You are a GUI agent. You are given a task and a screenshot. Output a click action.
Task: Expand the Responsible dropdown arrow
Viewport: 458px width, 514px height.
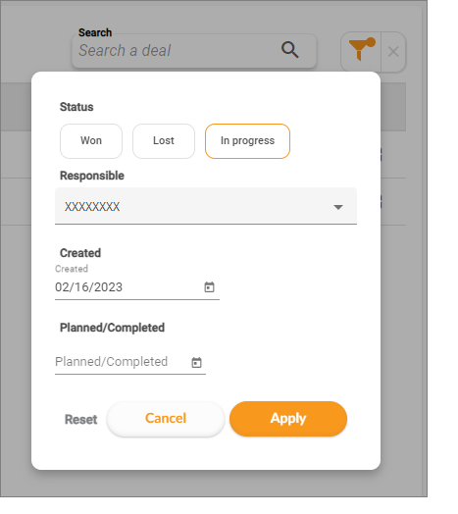(338, 207)
